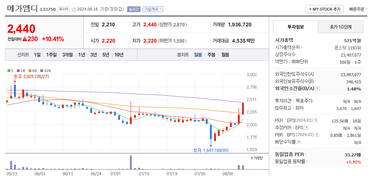373x176 pixels.
Task: Open the help icon beside 배당수익률
Action: (x=299, y=142)
